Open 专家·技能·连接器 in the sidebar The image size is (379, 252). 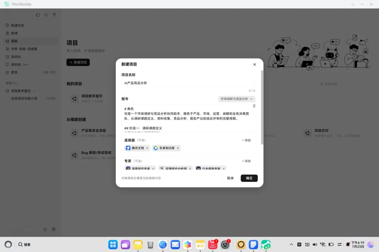[30, 49]
